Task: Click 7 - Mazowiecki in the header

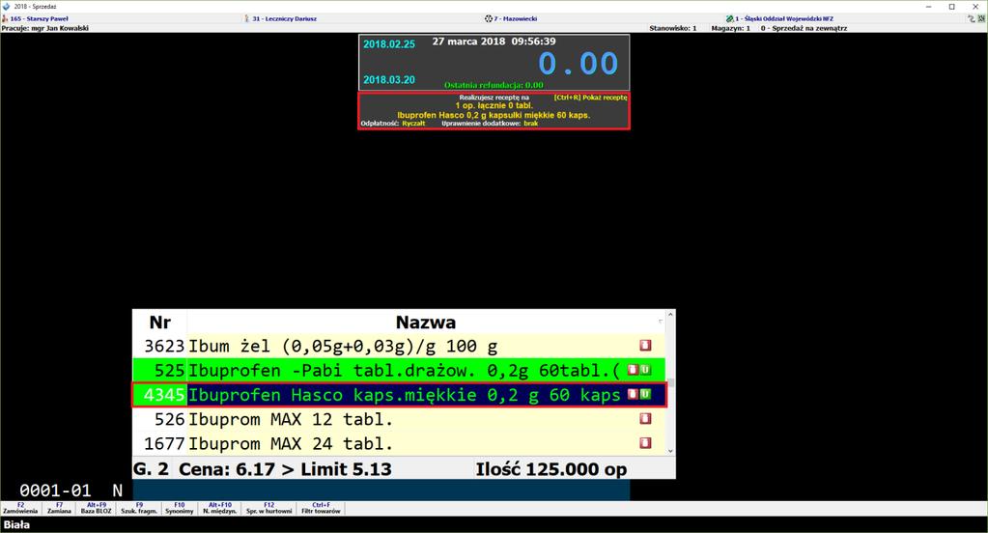Action: (x=516, y=19)
